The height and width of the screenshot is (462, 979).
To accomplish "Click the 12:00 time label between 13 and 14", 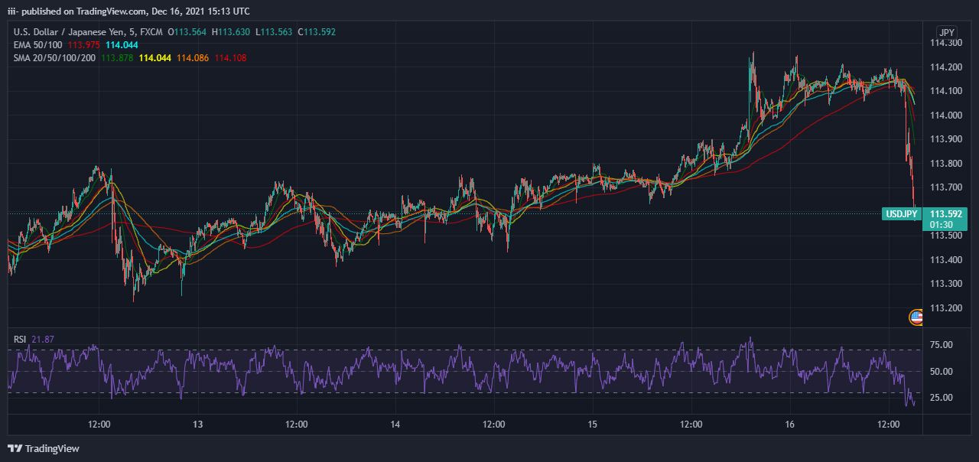I will pyautogui.click(x=297, y=425).
